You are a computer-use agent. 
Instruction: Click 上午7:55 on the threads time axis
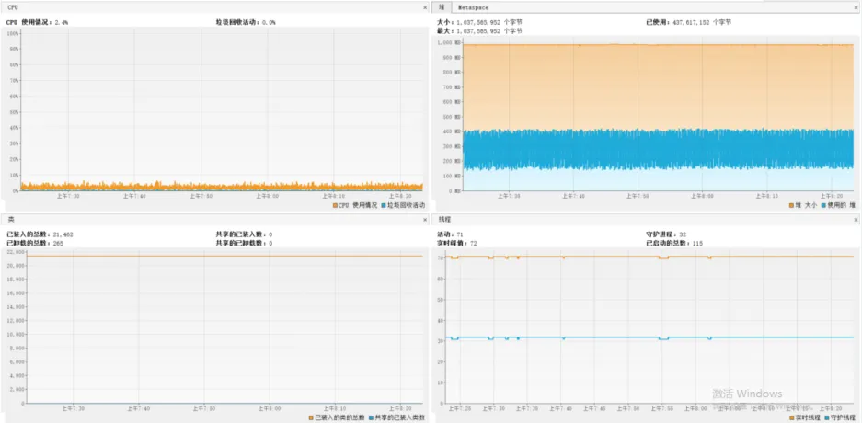[x=662, y=408]
